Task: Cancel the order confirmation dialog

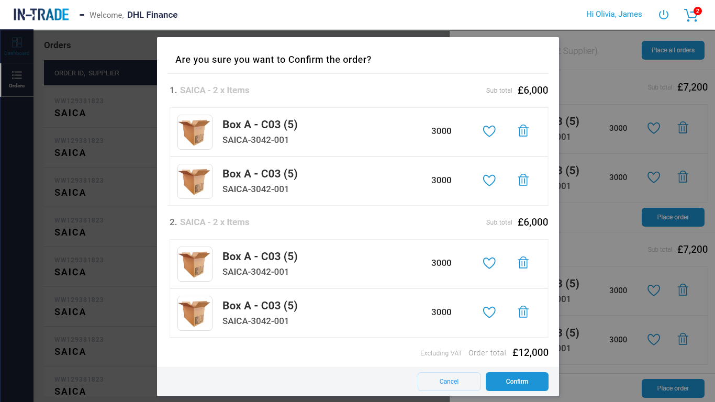Action: pos(449,382)
